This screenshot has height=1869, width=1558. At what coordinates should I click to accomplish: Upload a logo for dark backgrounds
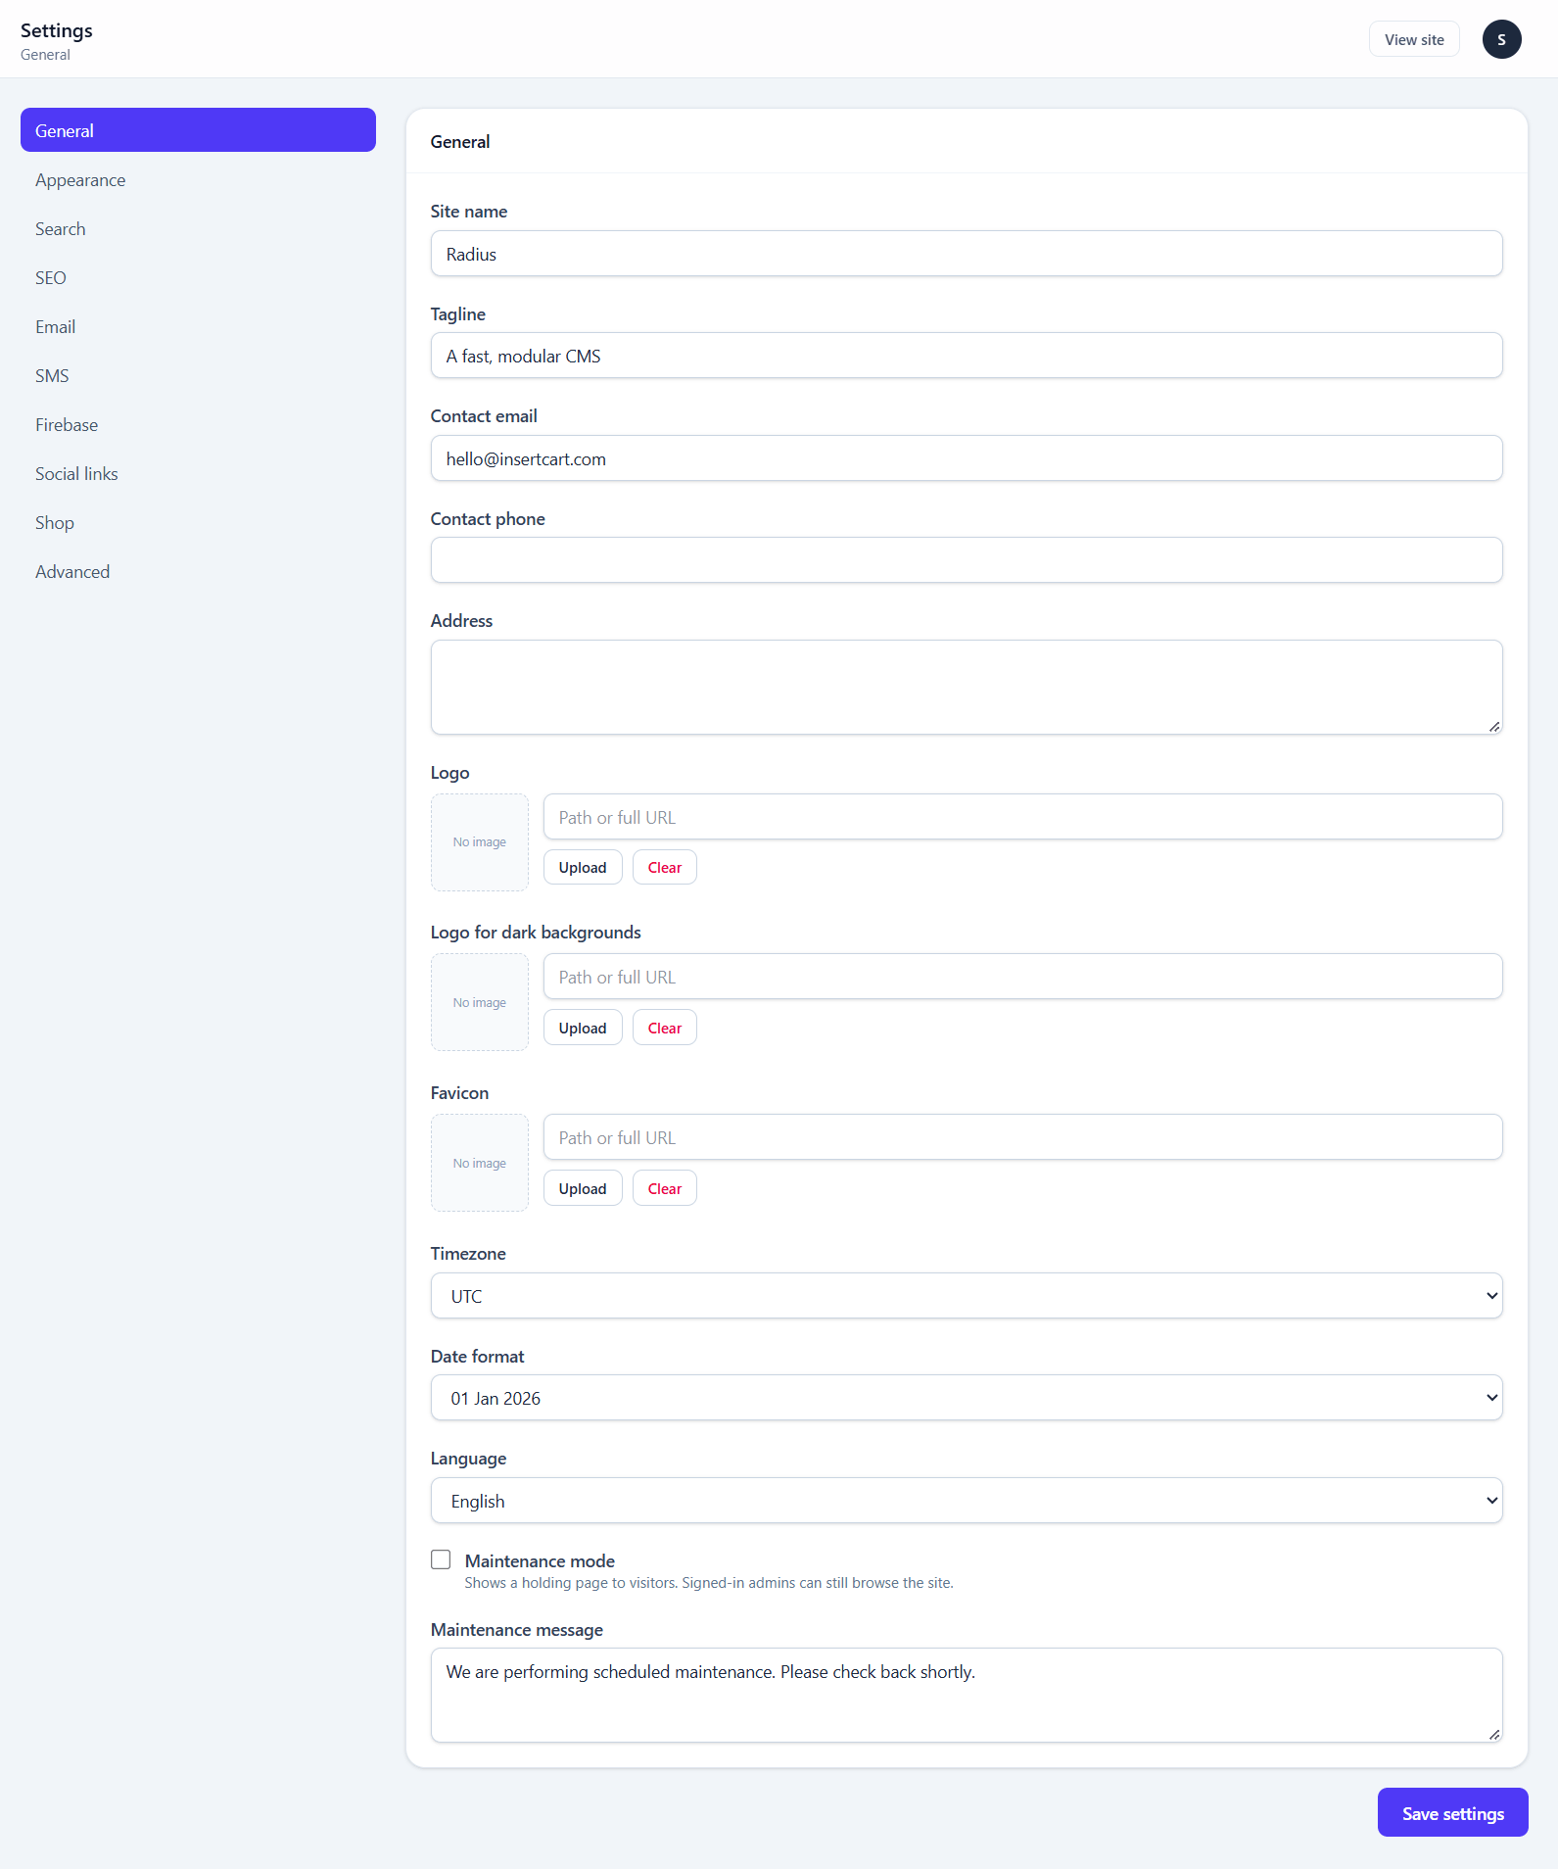tap(583, 1029)
